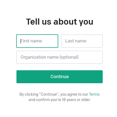Click the '18 years or older' confirmation line

point(60,100)
